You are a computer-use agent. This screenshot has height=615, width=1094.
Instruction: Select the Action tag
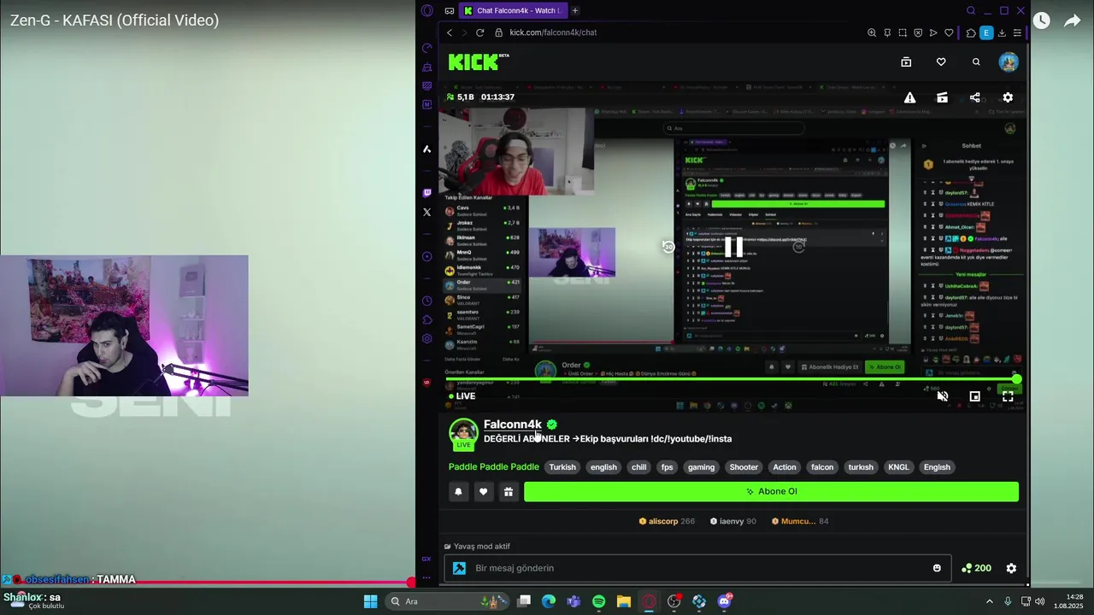pos(785,467)
